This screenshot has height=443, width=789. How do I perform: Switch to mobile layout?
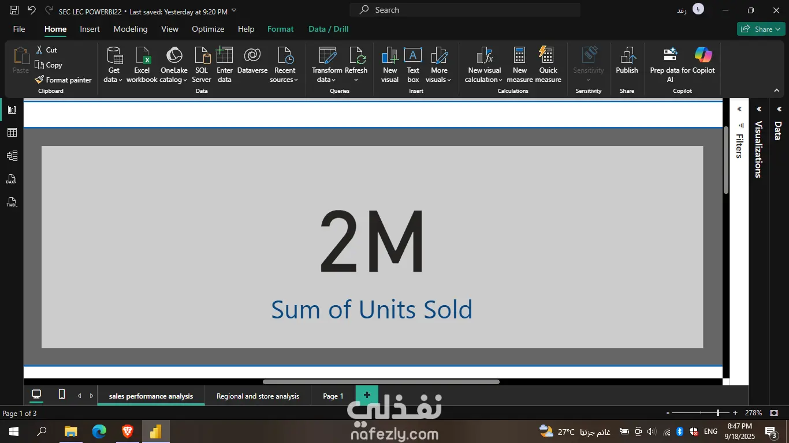(62, 395)
